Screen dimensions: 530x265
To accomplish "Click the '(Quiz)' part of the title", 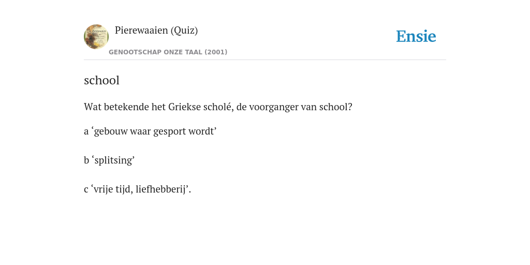I will (x=184, y=31).
